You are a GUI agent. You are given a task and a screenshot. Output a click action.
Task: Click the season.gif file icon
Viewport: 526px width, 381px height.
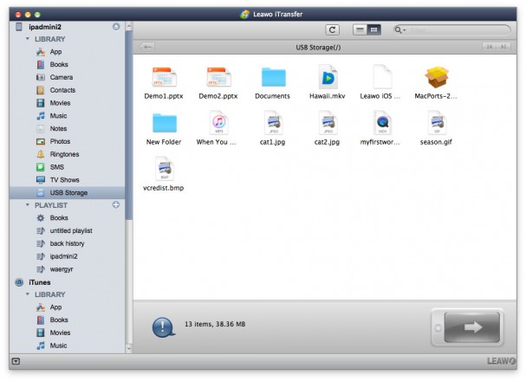[x=435, y=125]
